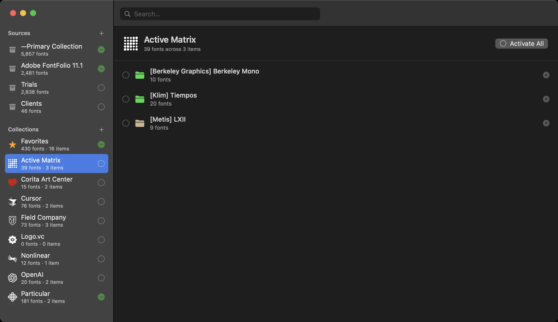Click the Cursor collection cube icon

[x=12, y=202]
